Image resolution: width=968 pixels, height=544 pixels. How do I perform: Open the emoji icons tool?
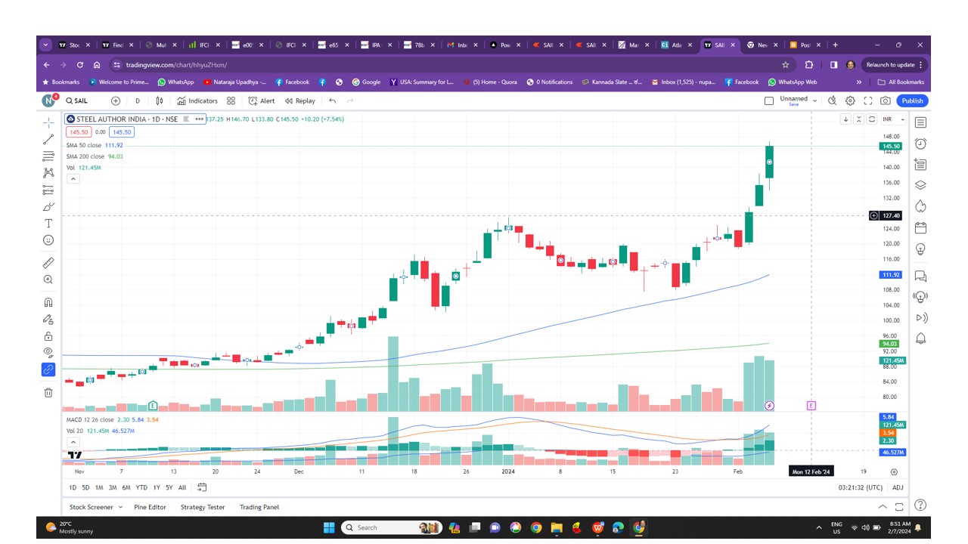click(x=48, y=240)
